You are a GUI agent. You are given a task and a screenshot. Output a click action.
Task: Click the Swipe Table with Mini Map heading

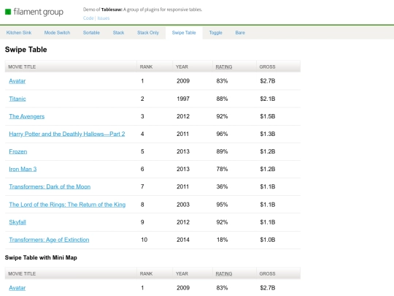[x=41, y=258]
